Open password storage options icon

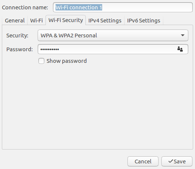click(x=180, y=49)
